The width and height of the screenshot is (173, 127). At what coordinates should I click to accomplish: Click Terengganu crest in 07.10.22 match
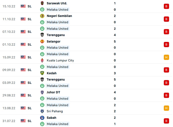pos(42,35)
